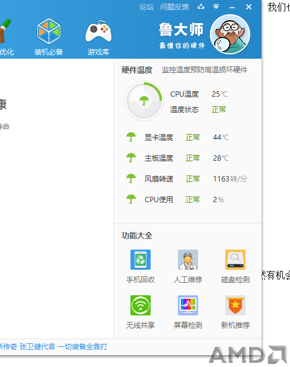
Task: Click the download tray icon in title bar
Action: (x=201, y=7)
